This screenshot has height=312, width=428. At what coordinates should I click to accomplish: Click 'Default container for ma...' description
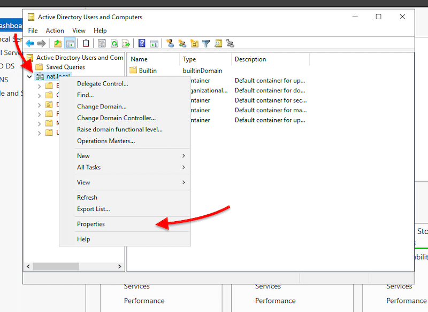tap(271, 110)
